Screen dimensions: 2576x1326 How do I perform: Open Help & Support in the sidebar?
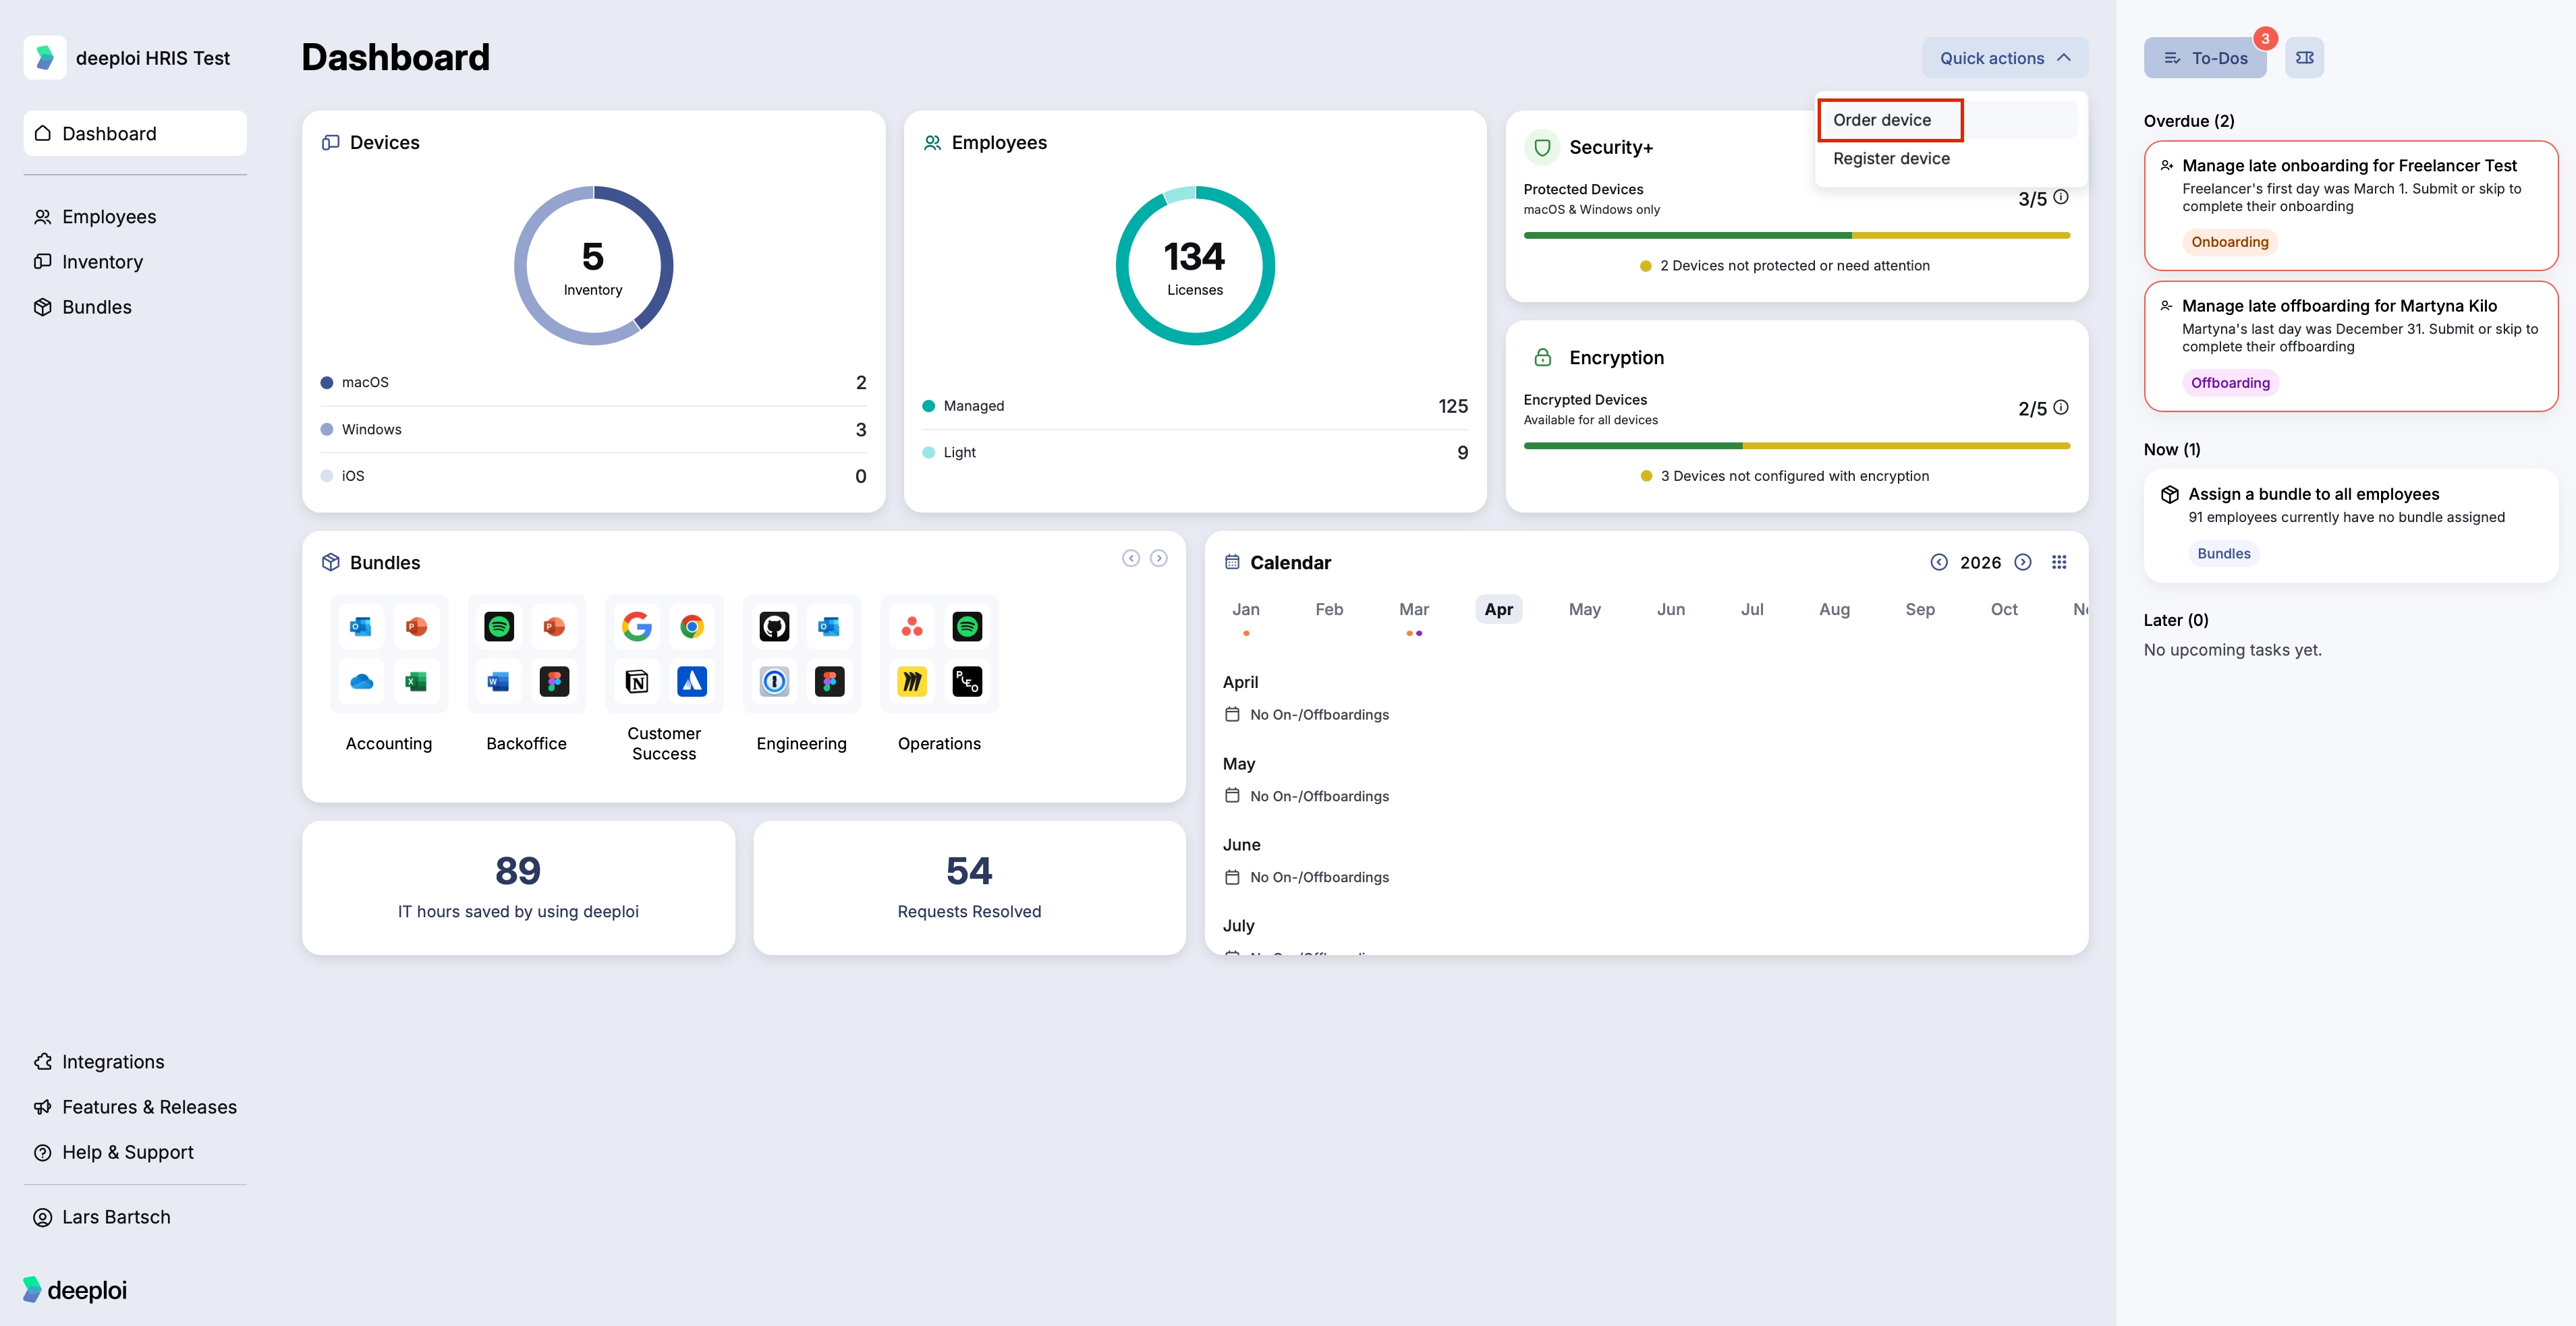point(135,1152)
